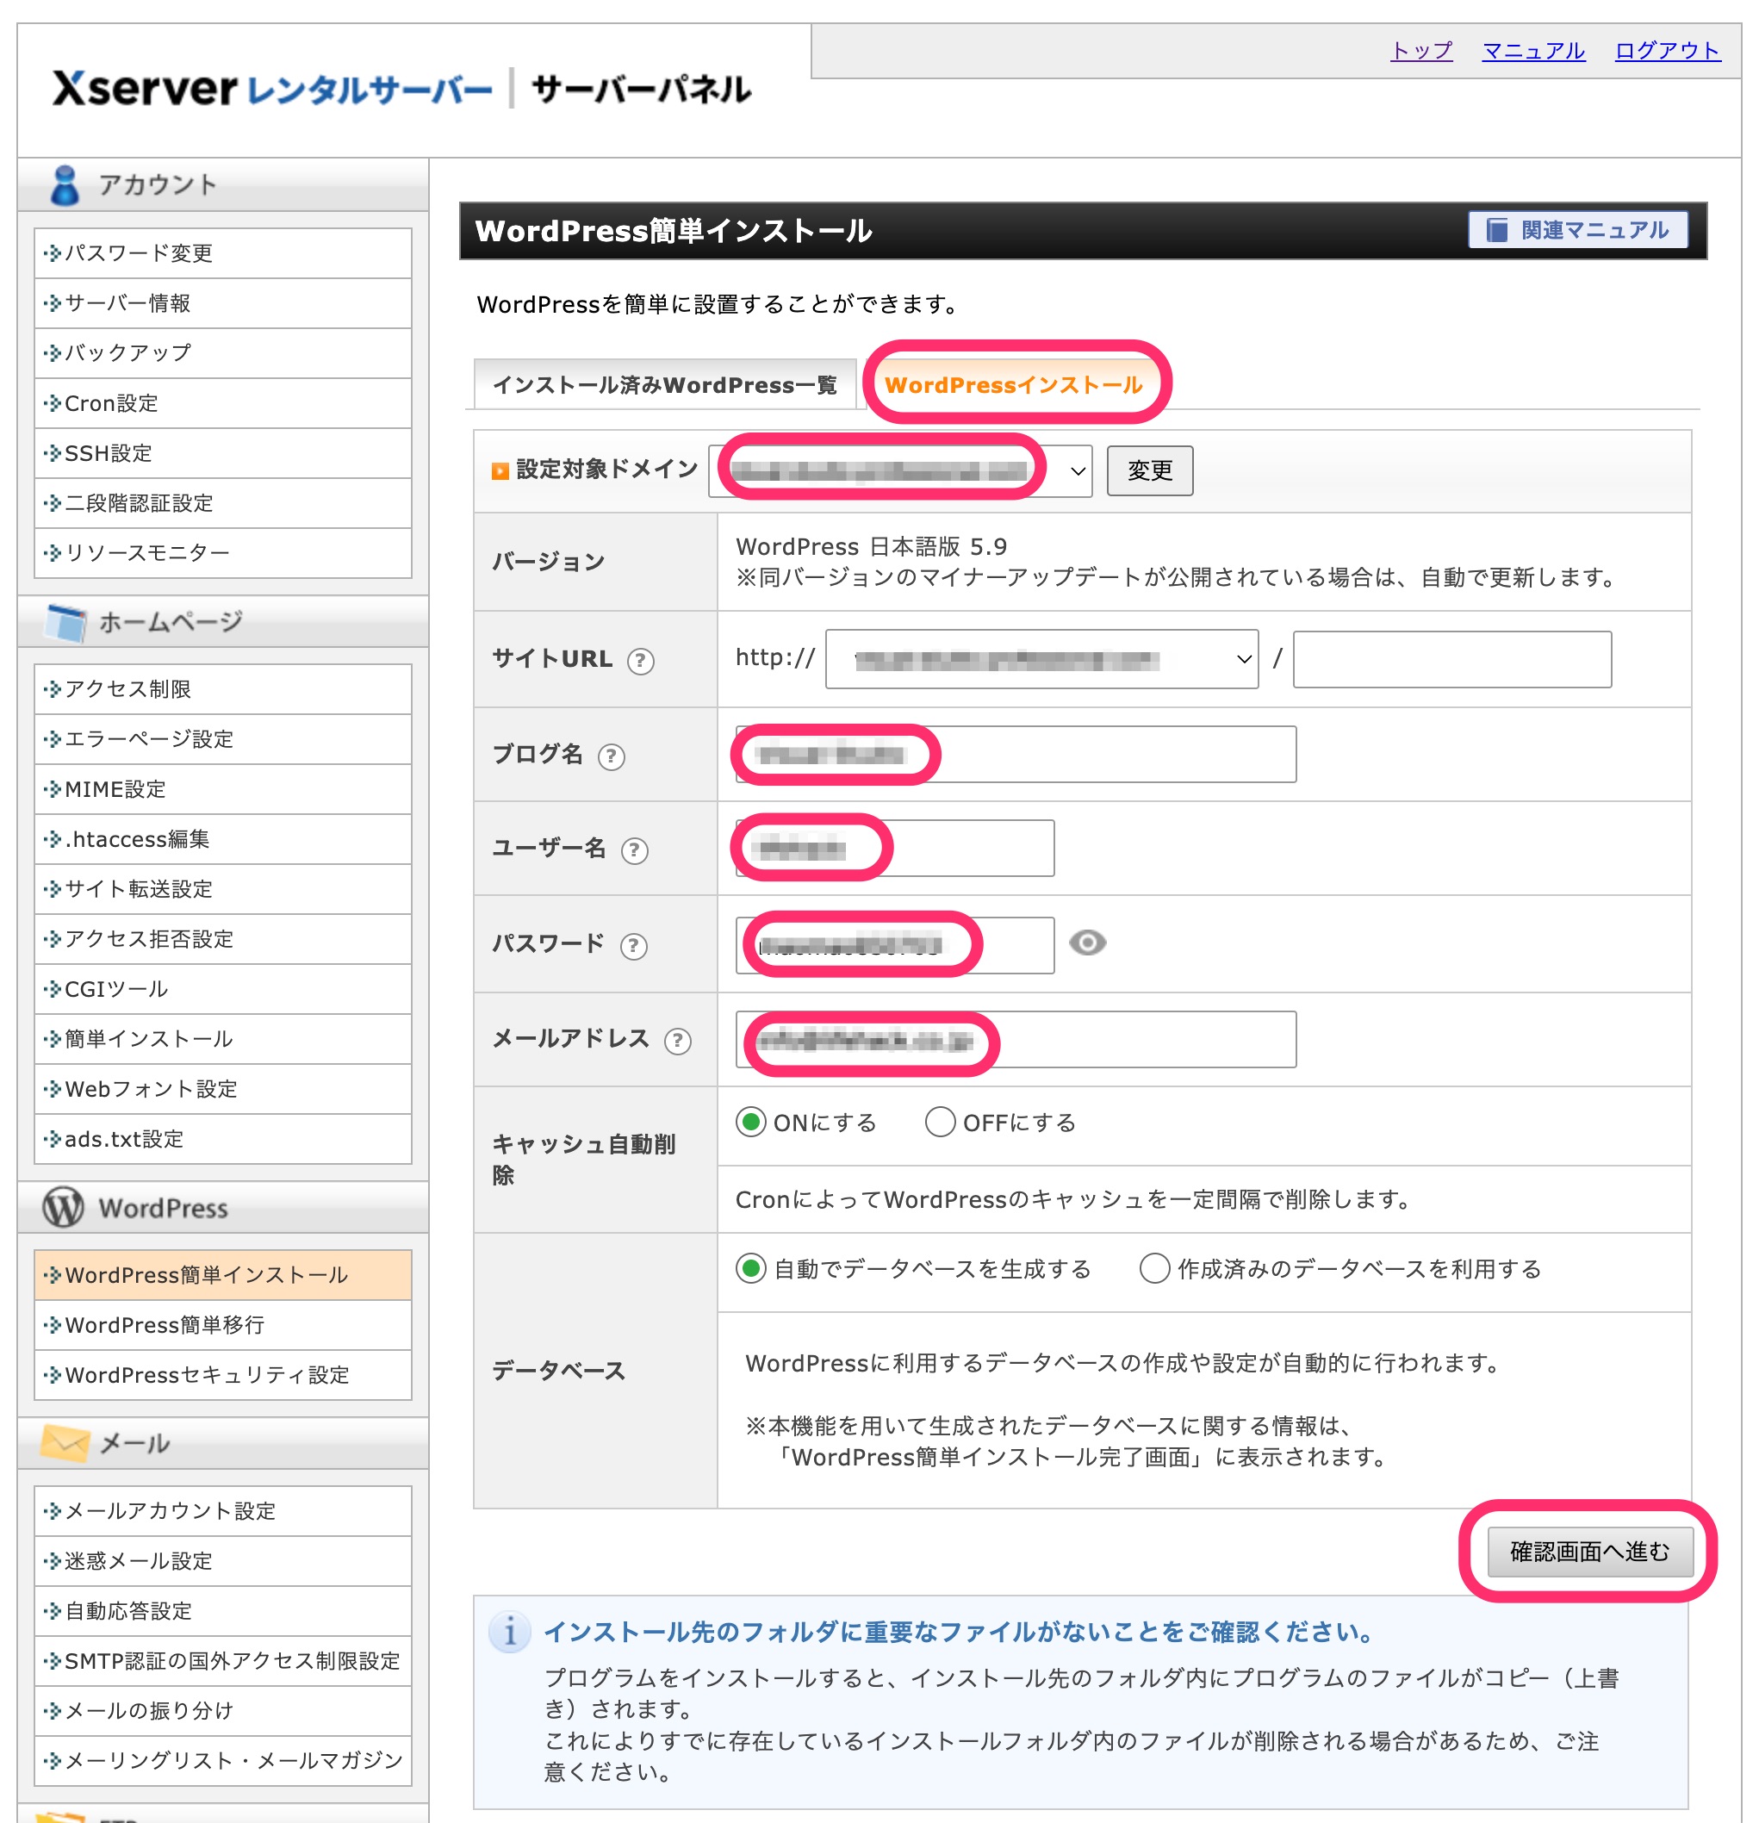Open WordPress簡単インストール in sidebar
The width and height of the screenshot is (1759, 1823).
[x=223, y=1275]
